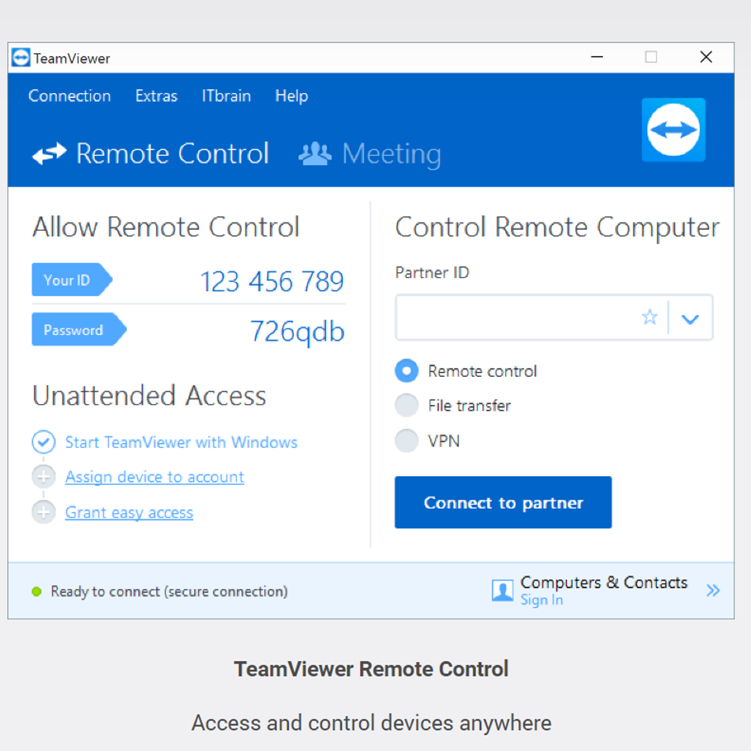Click the Connect to partner button
Image resolution: width=751 pixels, height=751 pixels.
click(503, 502)
